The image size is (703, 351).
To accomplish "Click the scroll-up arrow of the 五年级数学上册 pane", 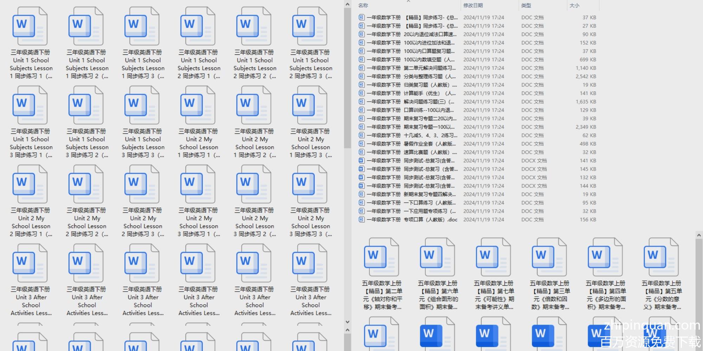I will (699, 235).
